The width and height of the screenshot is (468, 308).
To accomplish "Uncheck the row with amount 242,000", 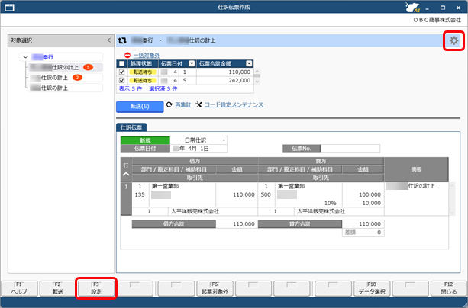I will [122, 80].
